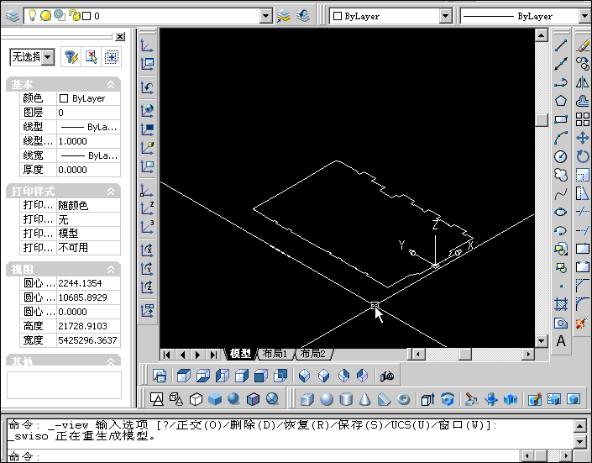
Task: Open the ByLayer linetype control dropdown
Action: (x=584, y=16)
